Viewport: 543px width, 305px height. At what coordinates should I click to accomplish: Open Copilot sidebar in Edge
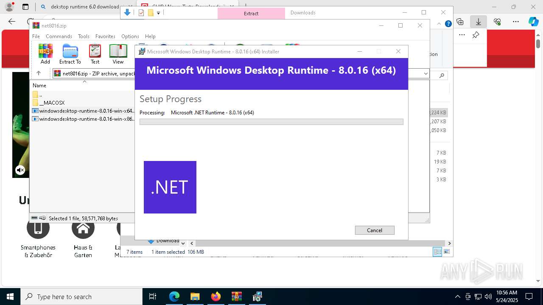(x=534, y=22)
